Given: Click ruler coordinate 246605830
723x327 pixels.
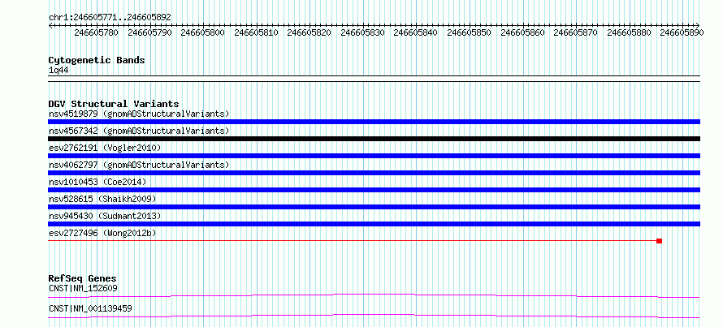Looking at the screenshot, I should coord(362,32).
